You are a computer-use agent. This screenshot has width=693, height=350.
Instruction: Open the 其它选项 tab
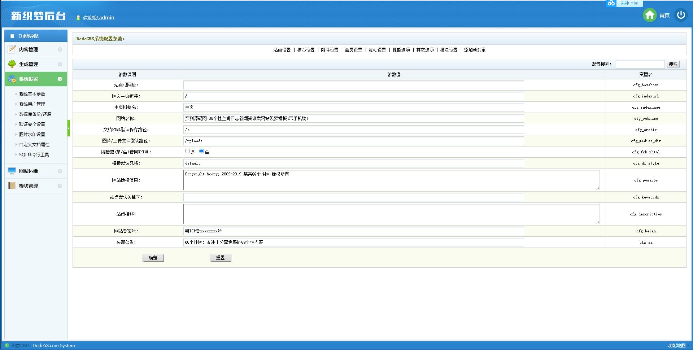pos(425,50)
